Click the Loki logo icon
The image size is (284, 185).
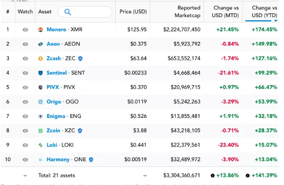[40, 145]
